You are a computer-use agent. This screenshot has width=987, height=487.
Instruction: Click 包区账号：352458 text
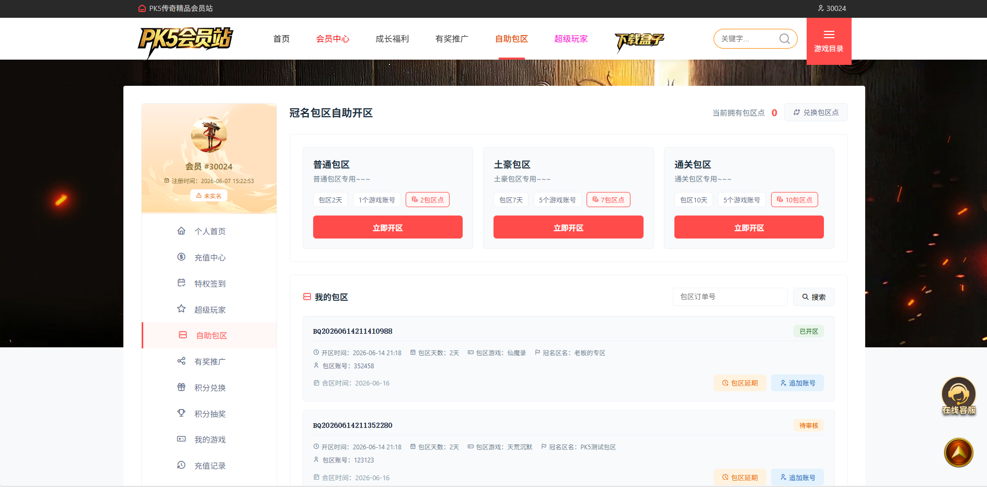348,366
